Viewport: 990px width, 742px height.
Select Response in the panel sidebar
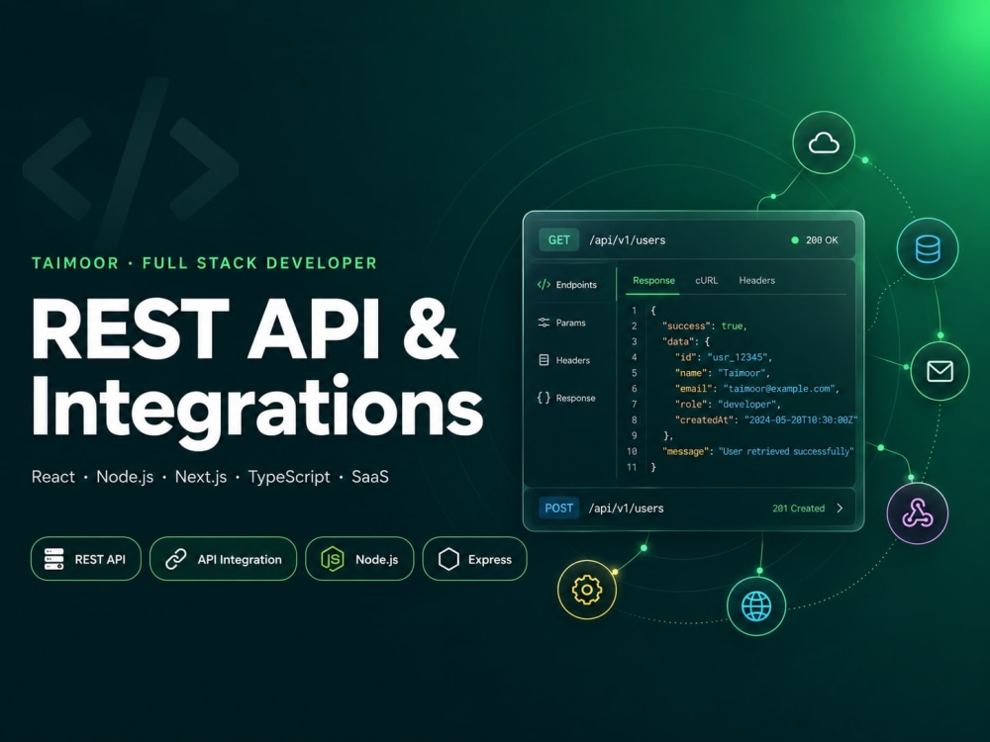(566, 398)
